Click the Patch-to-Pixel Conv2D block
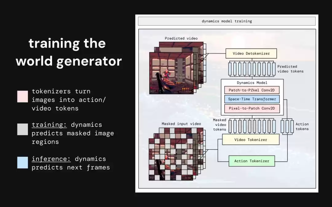Viewport: 332px width, 207px height. [x=252, y=91]
